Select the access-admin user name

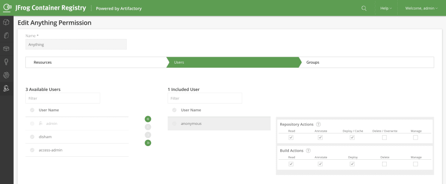(x=50, y=150)
